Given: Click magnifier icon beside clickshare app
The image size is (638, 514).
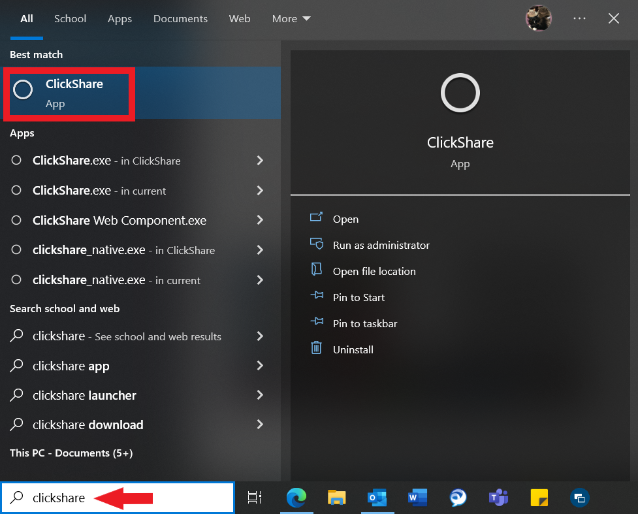Looking at the screenshot, I should click(x=17, y=366).
